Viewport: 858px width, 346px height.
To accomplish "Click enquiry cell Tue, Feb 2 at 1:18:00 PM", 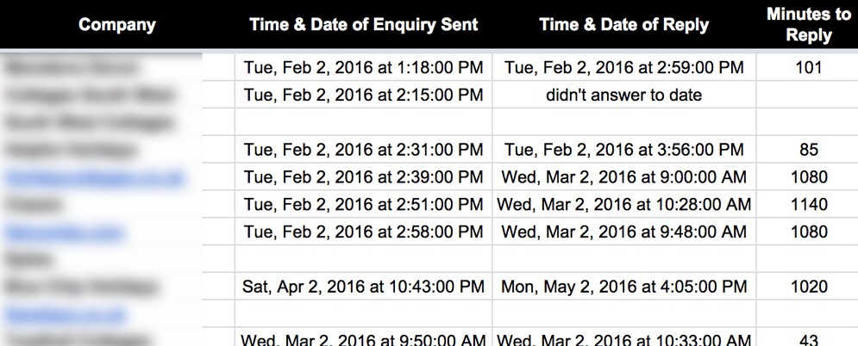I will (364, 67).
